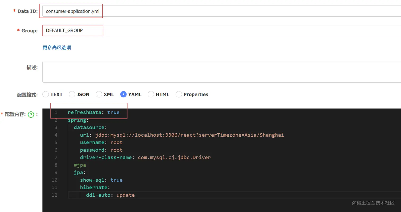Click the username: root line
The image size is (401, 212).
click(x=101, y=142)
